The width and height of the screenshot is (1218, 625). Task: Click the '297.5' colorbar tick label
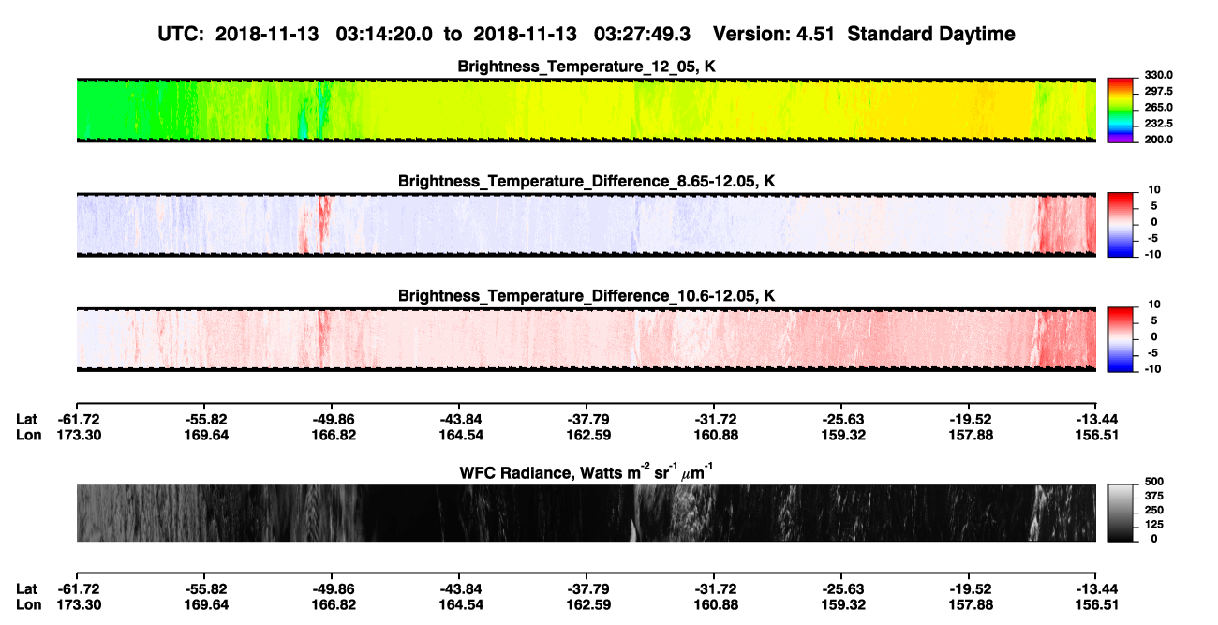point(1158,92)
